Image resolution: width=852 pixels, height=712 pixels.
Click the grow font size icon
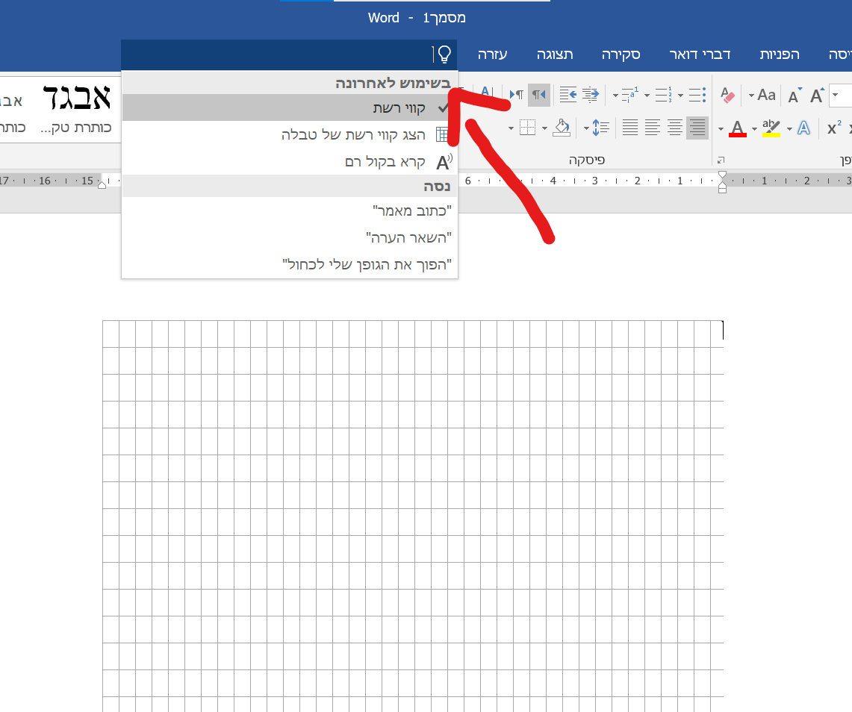817,96
